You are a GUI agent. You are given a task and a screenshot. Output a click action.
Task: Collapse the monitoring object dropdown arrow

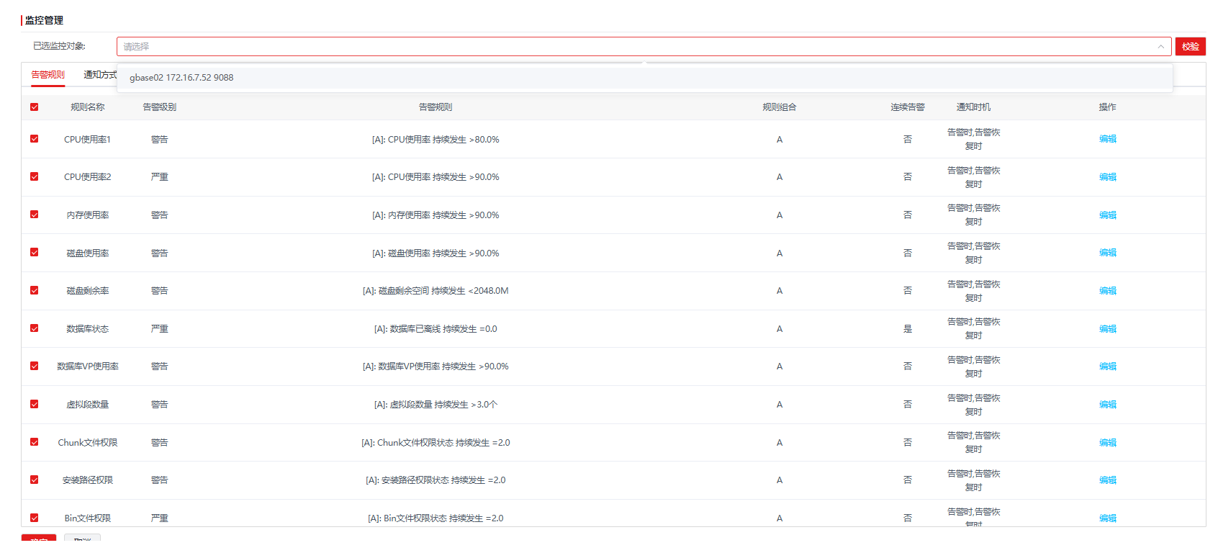1160,47
